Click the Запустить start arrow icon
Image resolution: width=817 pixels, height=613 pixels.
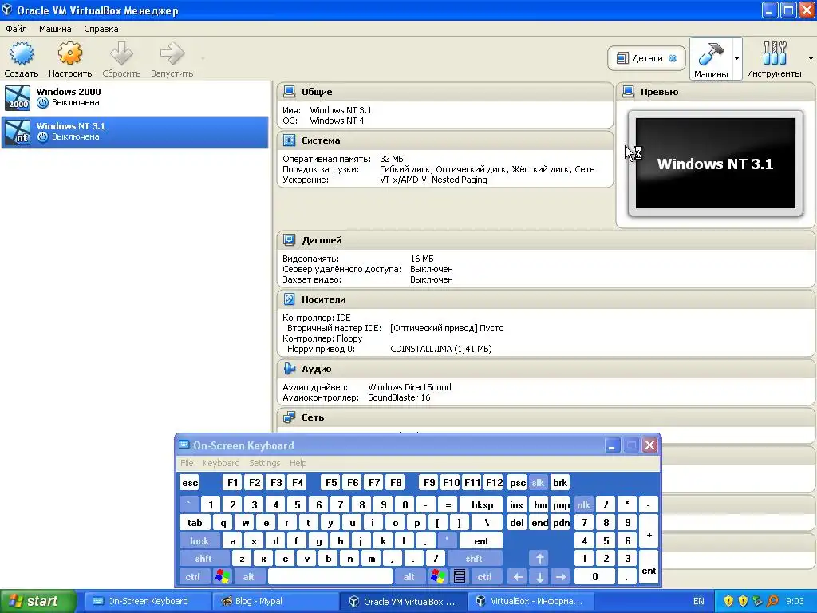[172, 53]
